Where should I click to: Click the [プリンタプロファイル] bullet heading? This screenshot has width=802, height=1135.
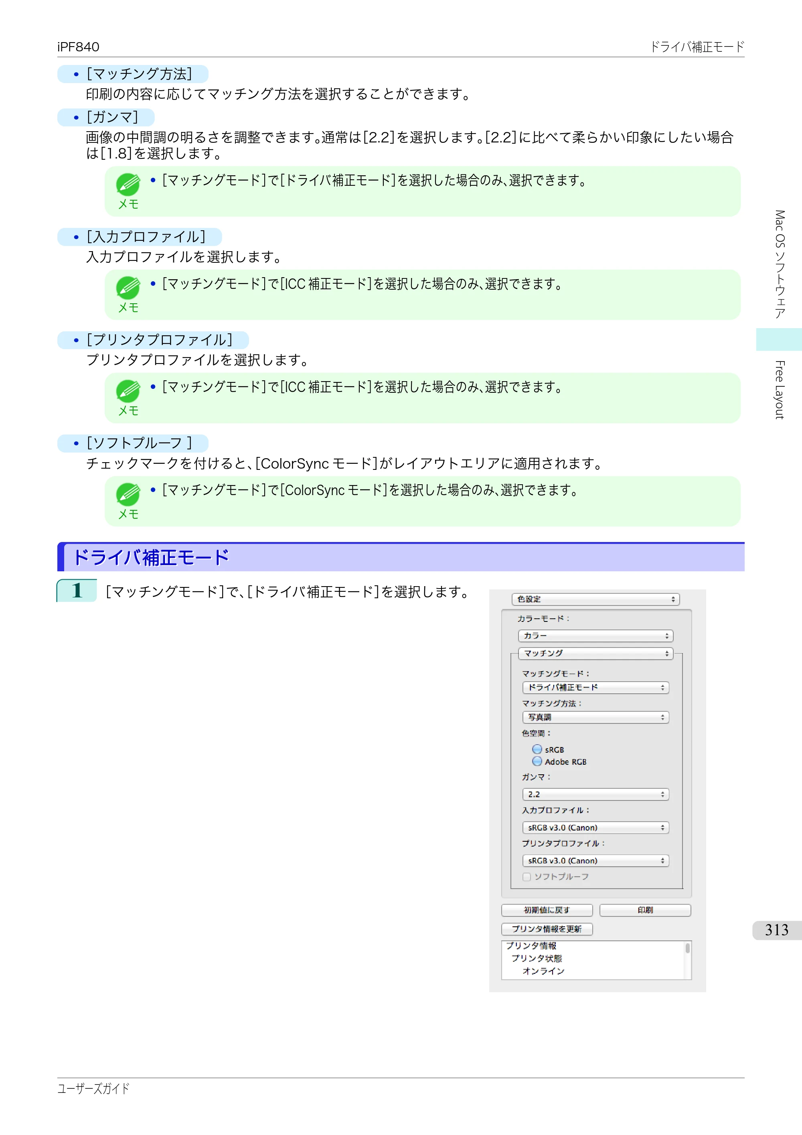tap(153, 340)
